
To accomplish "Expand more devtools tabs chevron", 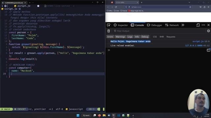I will point(183,25).
